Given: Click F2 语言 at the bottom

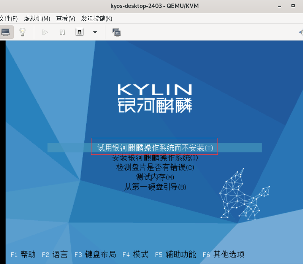Looking at the screenshot, I should click(x=55, y=254).
